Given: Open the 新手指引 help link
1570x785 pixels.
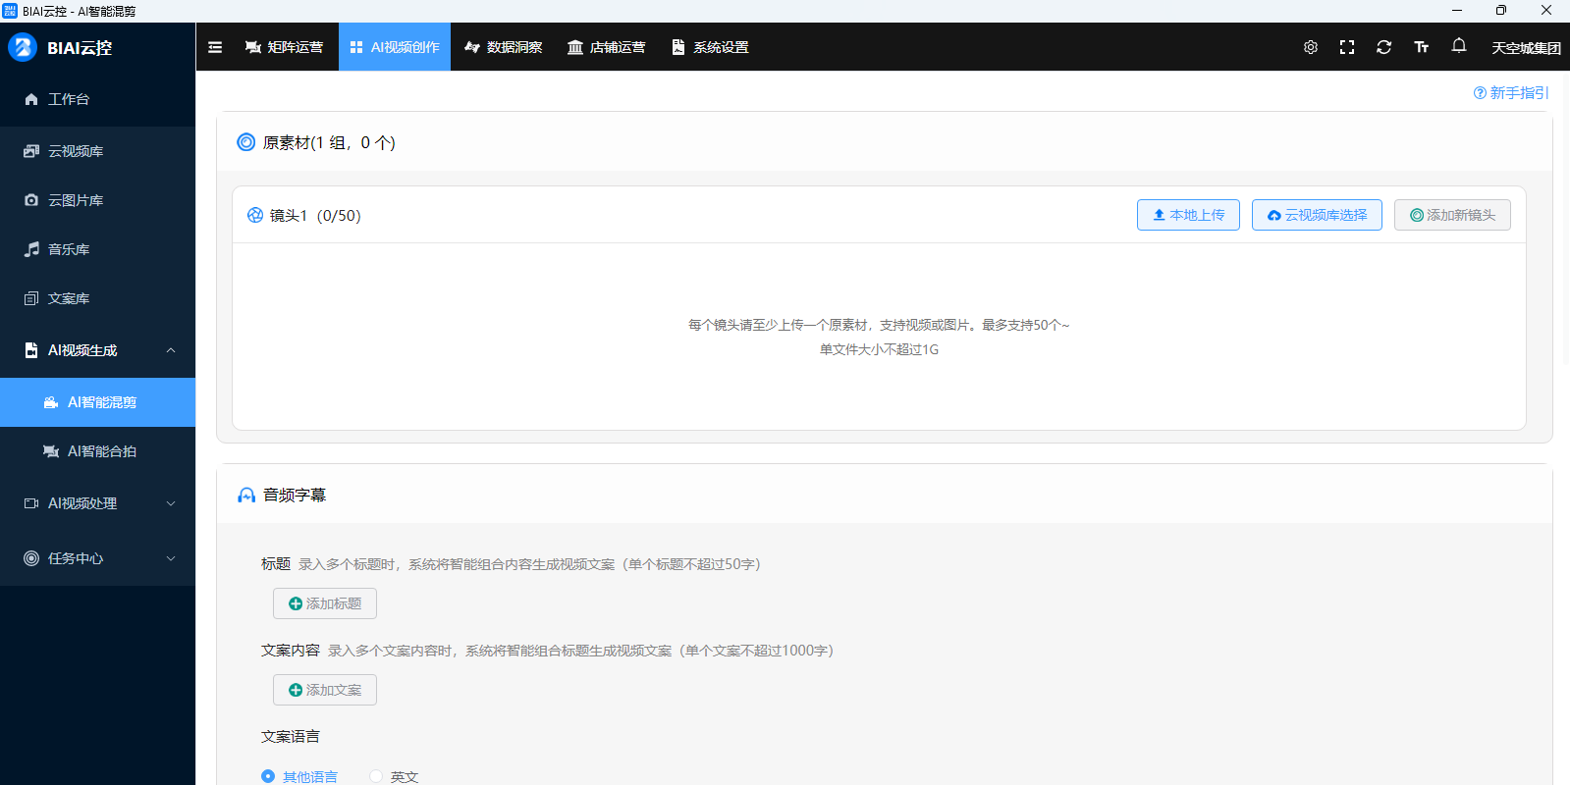Looking at the screenshot, I should pyautogui.click(x=1511, y=92).
